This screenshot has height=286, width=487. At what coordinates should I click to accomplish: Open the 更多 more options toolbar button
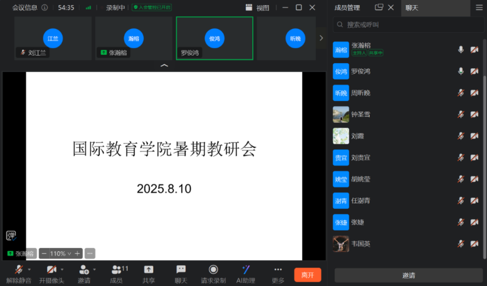(278, 274)
